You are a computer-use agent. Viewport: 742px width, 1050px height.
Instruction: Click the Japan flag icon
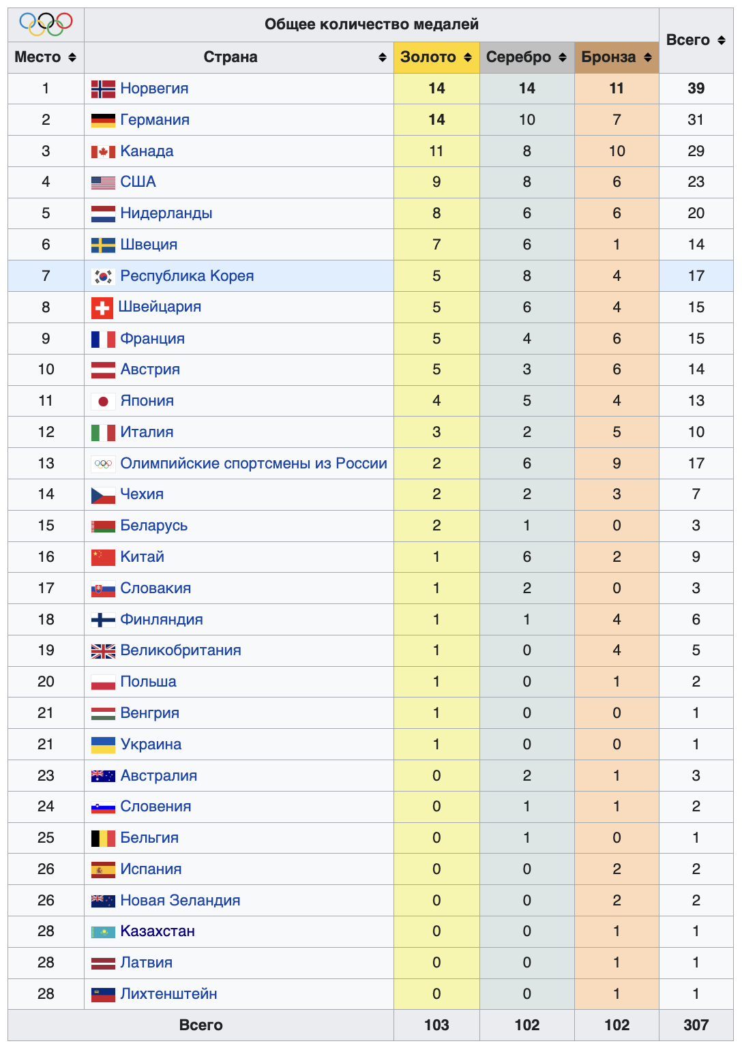pos(103,401)
